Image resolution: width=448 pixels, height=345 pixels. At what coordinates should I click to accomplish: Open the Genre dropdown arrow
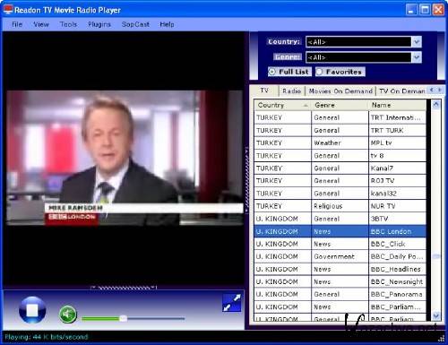coord(417,57)
